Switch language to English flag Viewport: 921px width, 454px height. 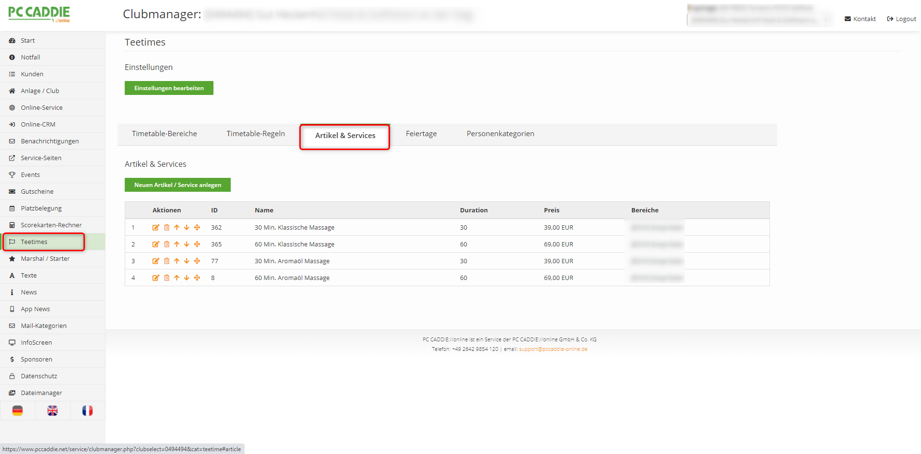click(x=53, y=411)
